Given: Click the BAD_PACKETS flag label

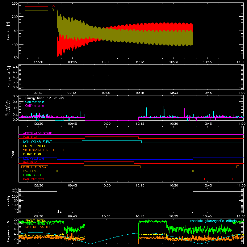Looking at the screenshot, I should pos(34,179).
